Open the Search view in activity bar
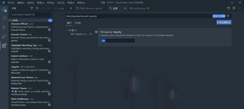This screenshot has height=109, width=244. [x=4, y=19]
